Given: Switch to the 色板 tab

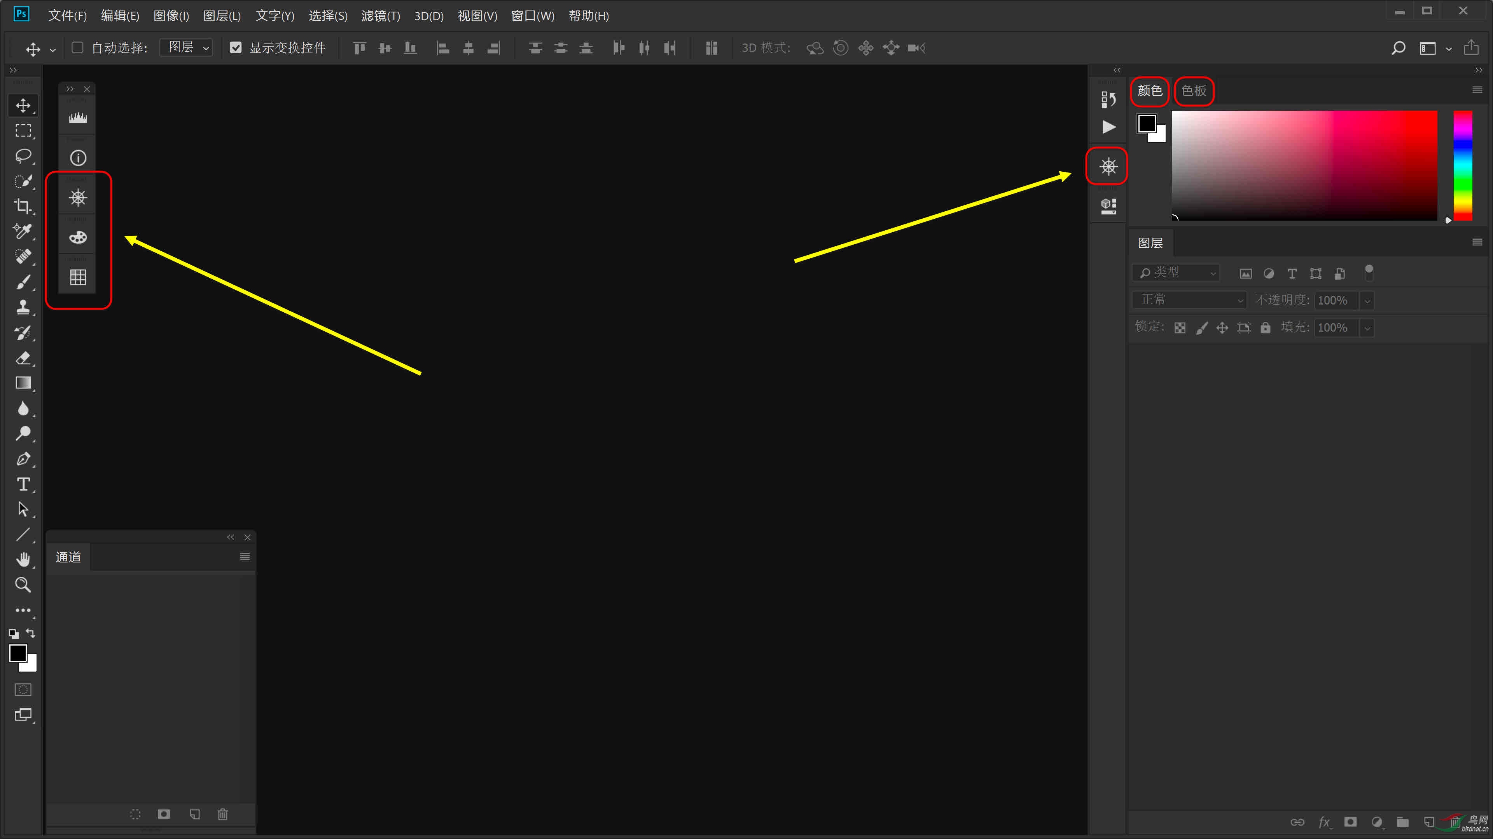Looking at the screenshot, I should click(1193, 91).
